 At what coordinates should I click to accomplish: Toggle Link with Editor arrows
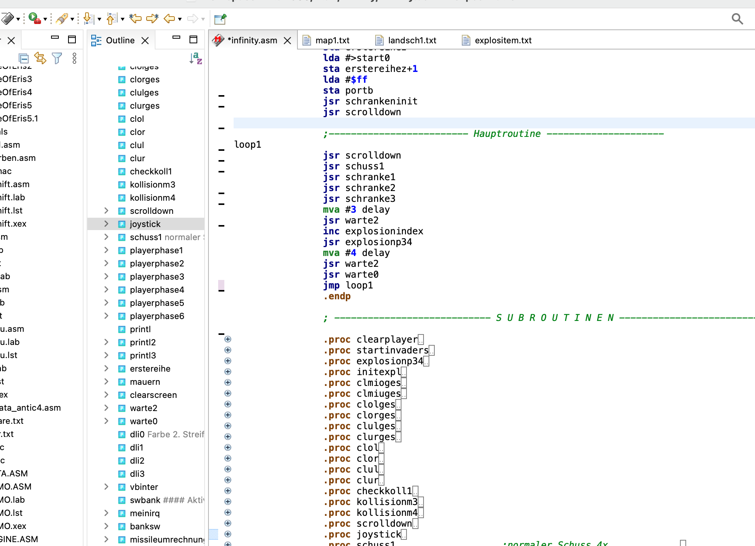pos(40,58)
